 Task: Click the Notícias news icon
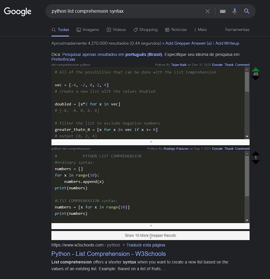pos(167,29)
